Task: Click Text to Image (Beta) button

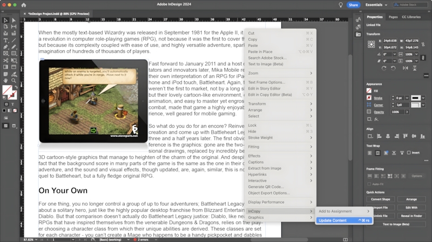Action: (x=396, y=224)
